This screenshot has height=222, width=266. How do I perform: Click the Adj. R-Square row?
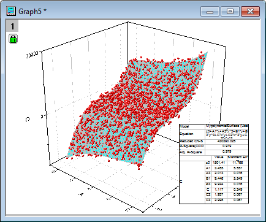pos(214,152)
